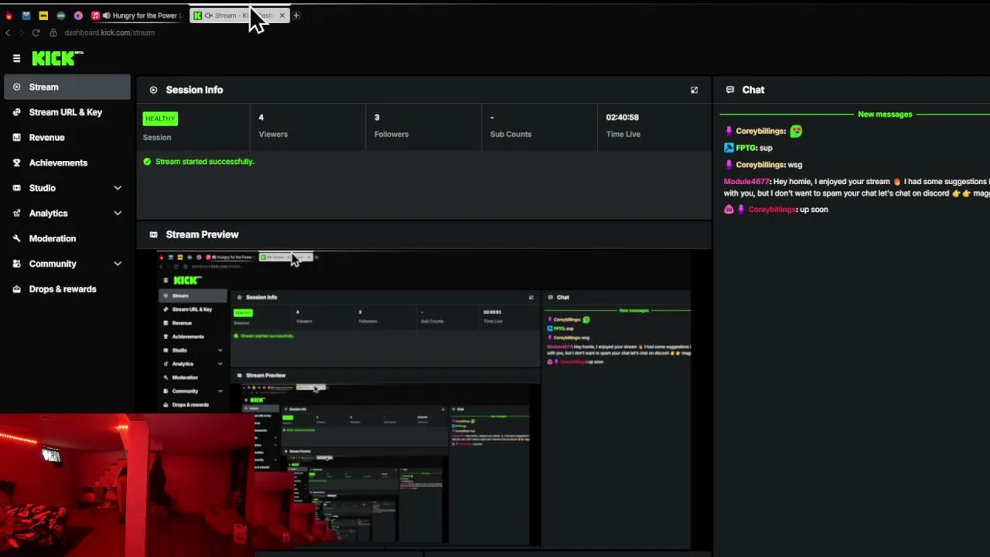Click the Stream started successfully message

(x=205, y=162)
